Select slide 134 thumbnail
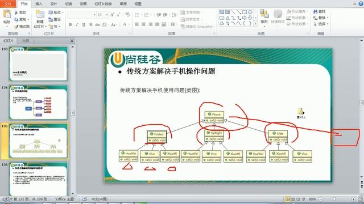Viewport: 364px width, 204px height. coord(38,103)
